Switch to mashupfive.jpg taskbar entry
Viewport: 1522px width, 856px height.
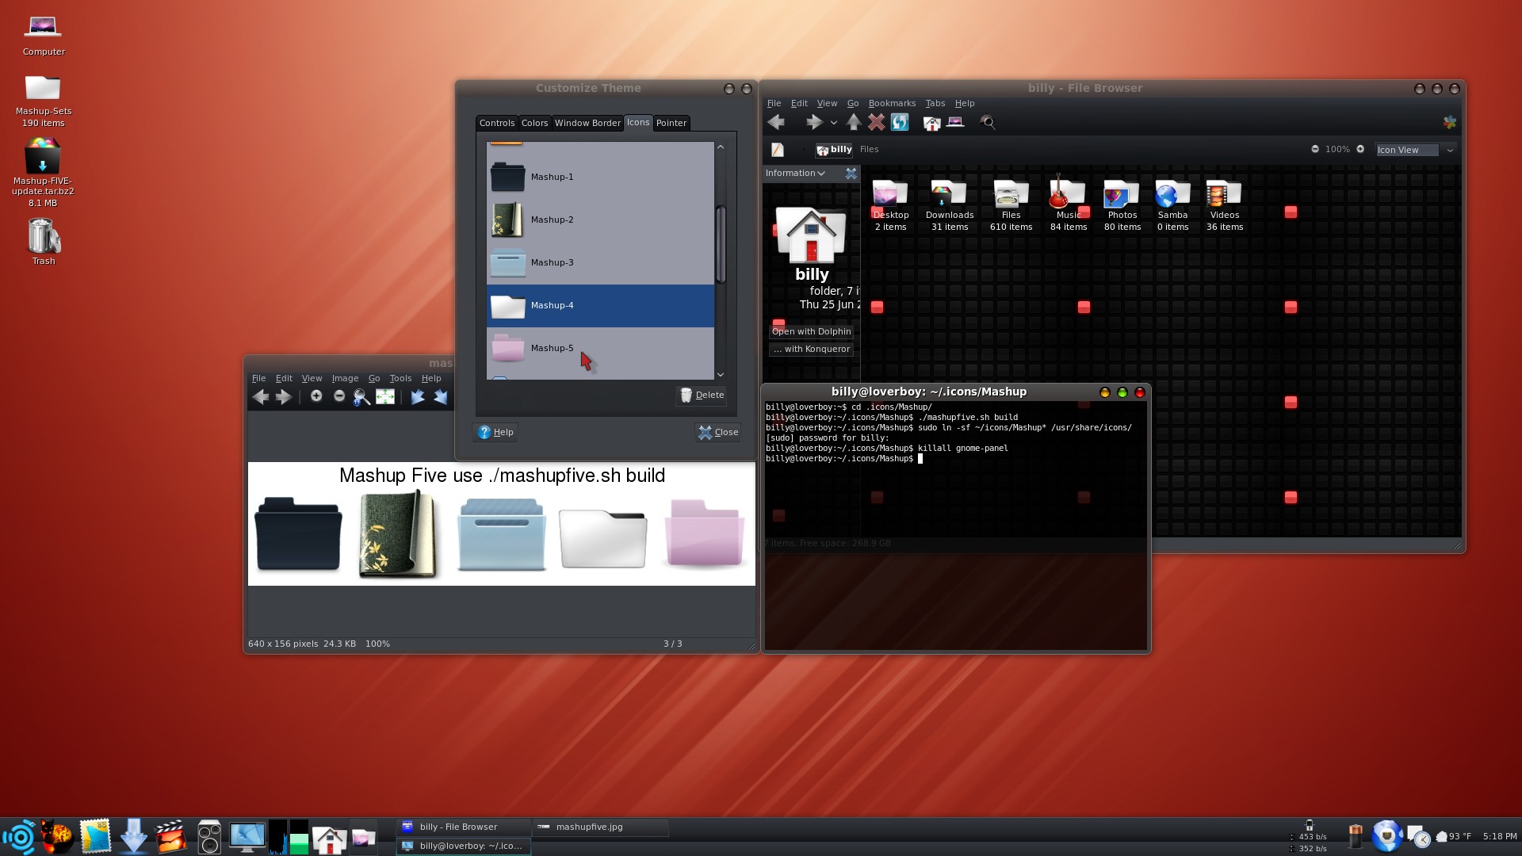[601, 827]
